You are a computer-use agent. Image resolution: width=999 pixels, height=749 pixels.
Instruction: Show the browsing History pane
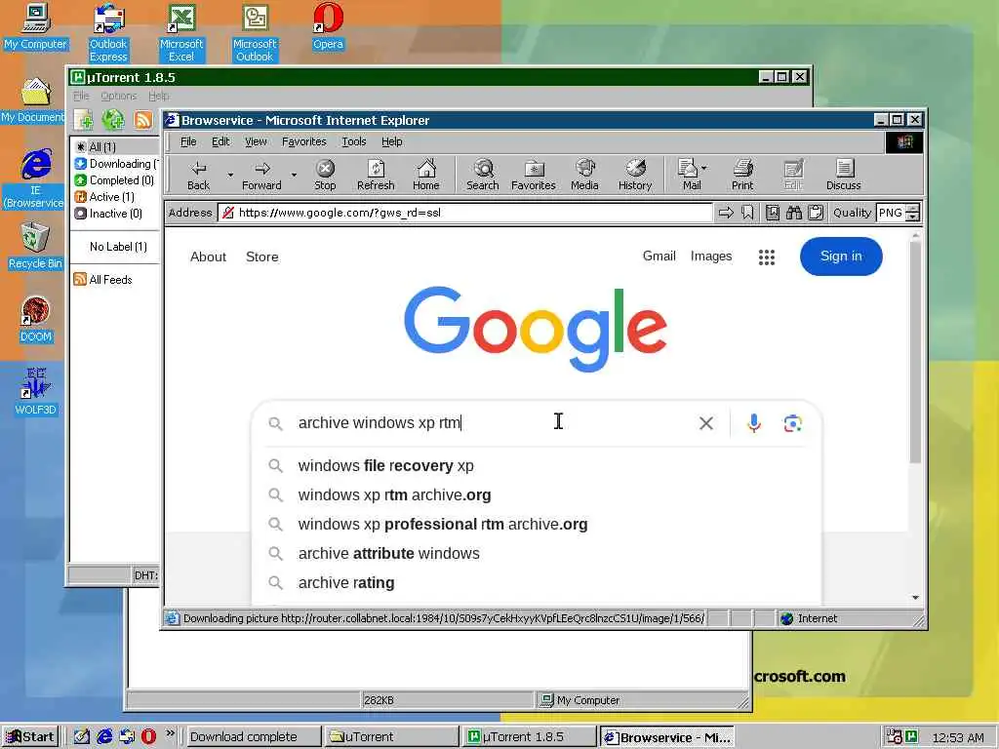635,175
